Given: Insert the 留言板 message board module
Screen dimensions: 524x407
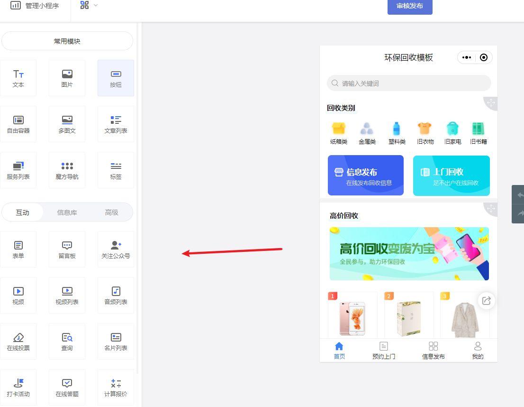Looking at the screenshot, I should pyautogui.click(x=67, y=250).
